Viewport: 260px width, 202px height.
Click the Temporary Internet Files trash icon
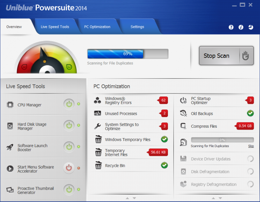coord(98,152)
